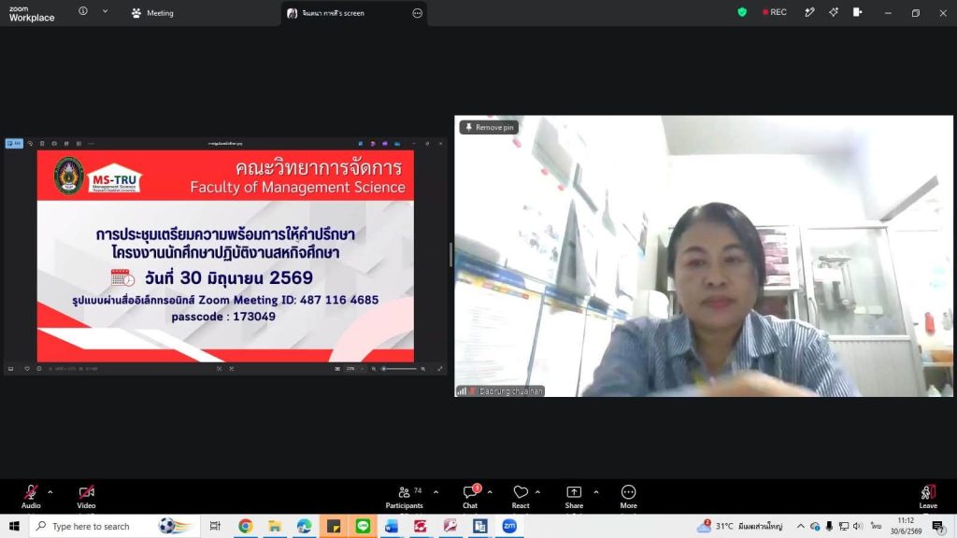This screenshot has width=957, height=538.
Task: Open the meeting info icon
Action: click(83, 11)
